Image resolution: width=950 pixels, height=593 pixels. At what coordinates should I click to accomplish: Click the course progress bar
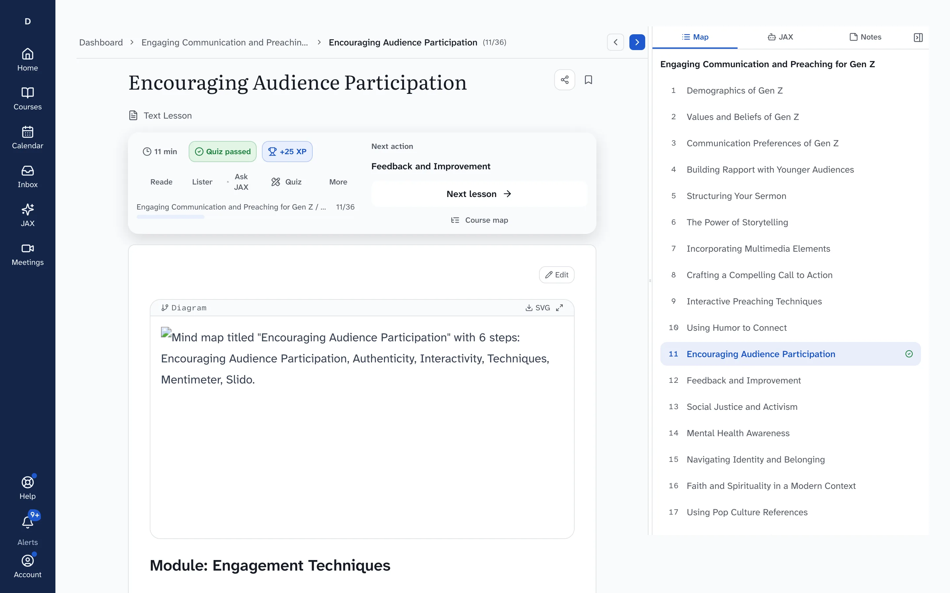pyautogui.click(x=245, y=217)
